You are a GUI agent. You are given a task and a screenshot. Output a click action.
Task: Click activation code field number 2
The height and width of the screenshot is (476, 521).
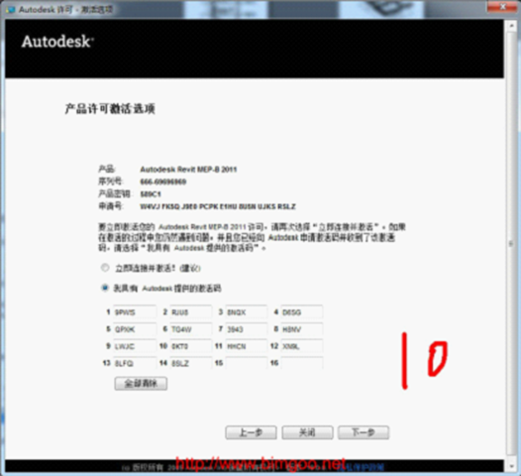(191, 312)
